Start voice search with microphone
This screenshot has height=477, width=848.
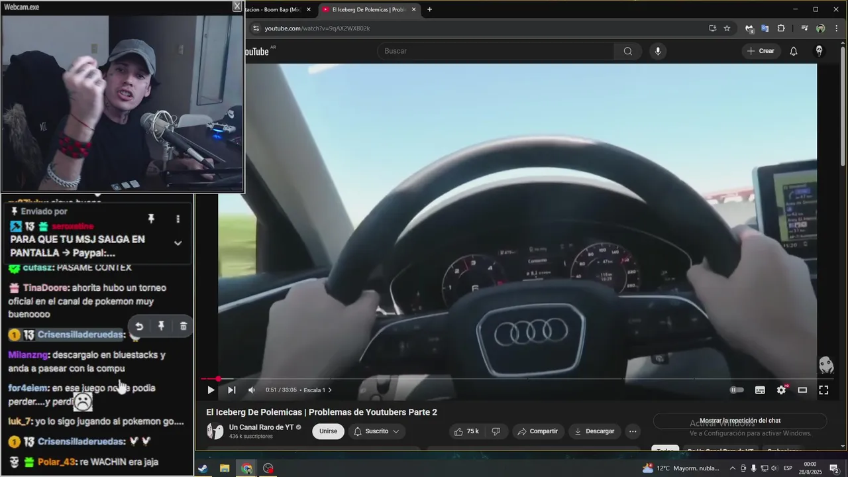click(x=657, y=51)
